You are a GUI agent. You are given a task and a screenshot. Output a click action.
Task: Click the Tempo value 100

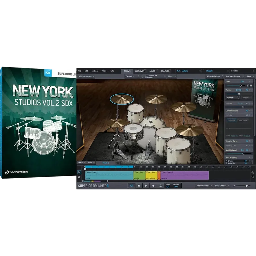point(176,187)
